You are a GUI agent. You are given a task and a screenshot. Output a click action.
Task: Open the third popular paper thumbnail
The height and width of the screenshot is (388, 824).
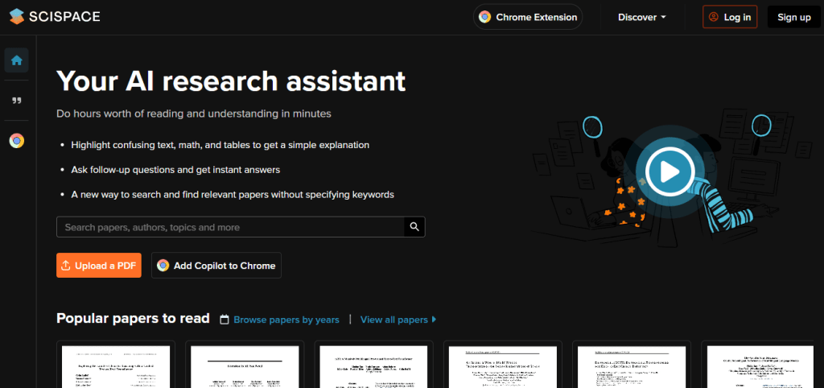pyautogui.click(x=373, y=365)
